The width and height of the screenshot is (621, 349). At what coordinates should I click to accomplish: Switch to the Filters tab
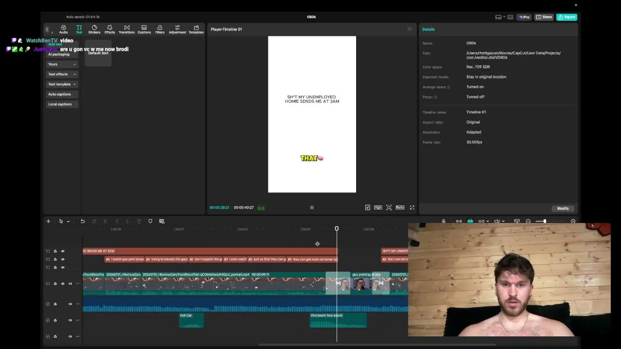160,29
